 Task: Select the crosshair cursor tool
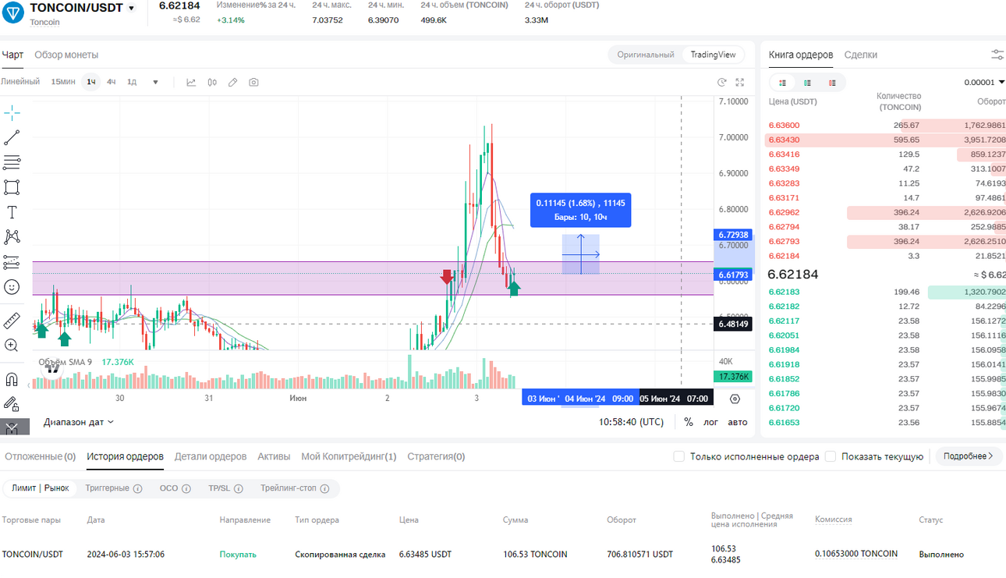point(12,113)
